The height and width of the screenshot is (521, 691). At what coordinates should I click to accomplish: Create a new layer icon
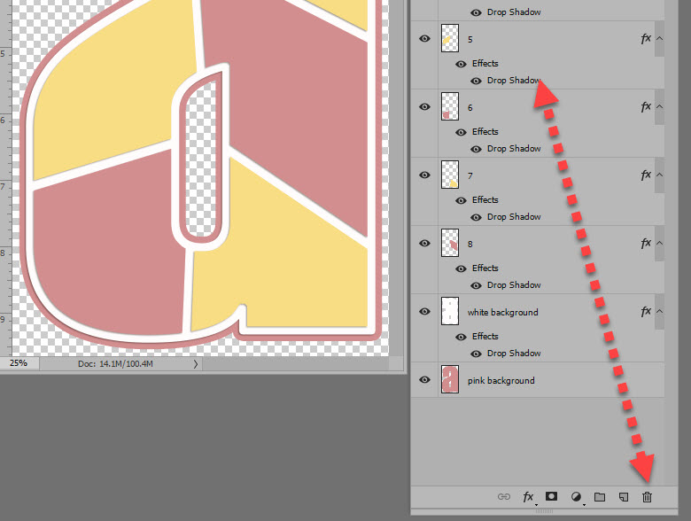tap(623, 497)
